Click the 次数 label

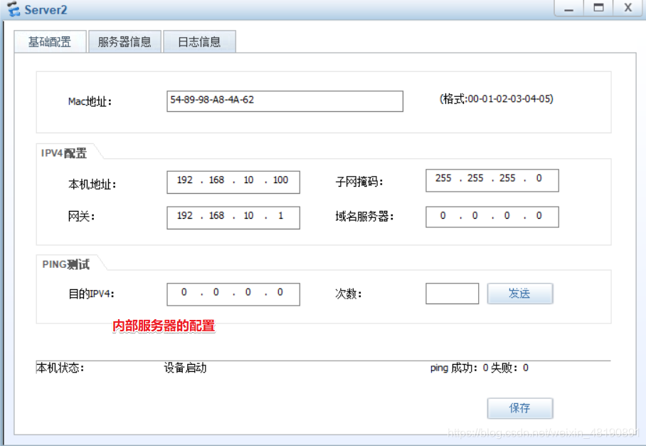(348, 294)
